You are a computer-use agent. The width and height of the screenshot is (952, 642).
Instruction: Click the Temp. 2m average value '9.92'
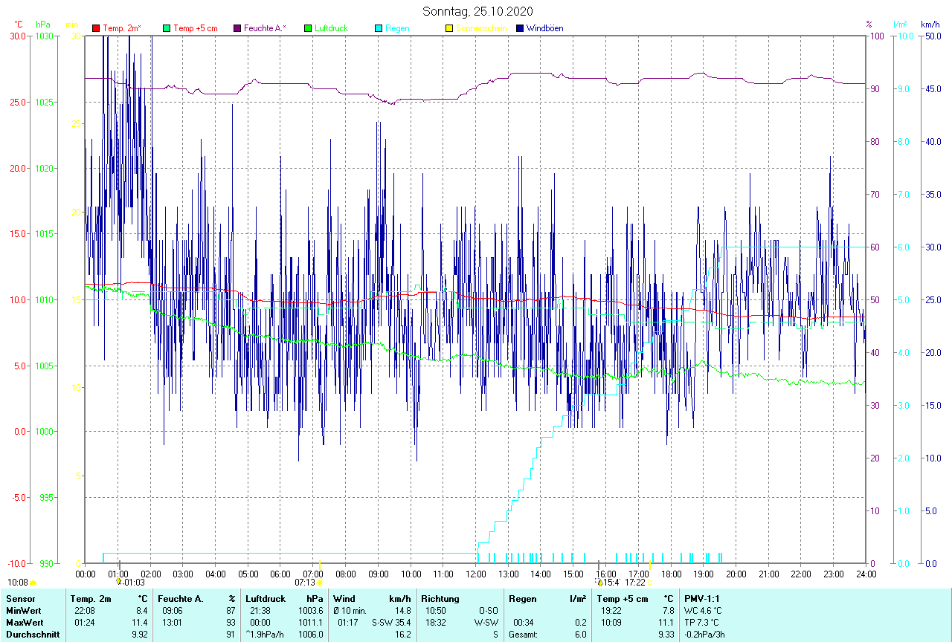coord(141,635)
